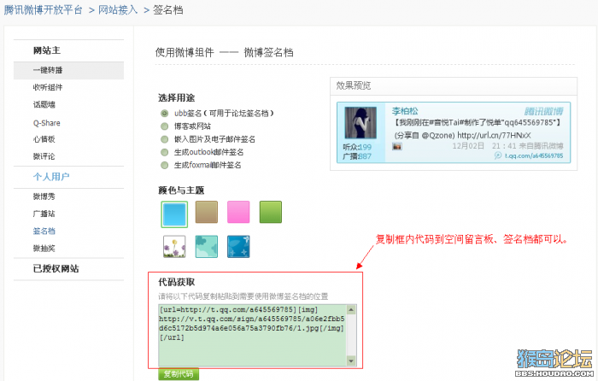
Task: Open 微评论 in the sidebar
Action: coord(44,156)
